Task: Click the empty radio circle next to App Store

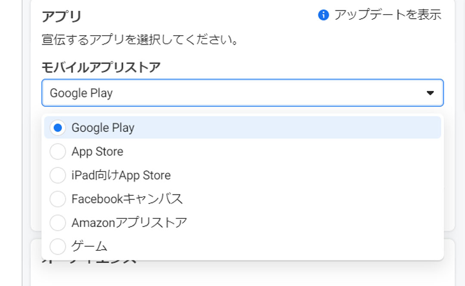Action: (x=58, y=151)
